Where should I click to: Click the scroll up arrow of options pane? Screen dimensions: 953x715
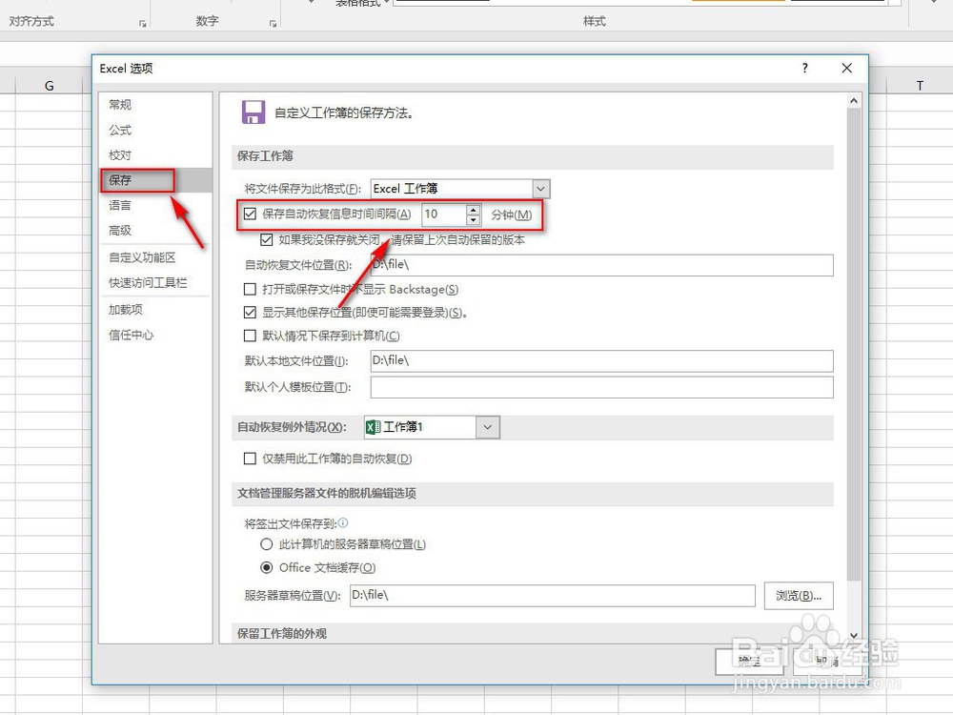[x=854, y=101]
